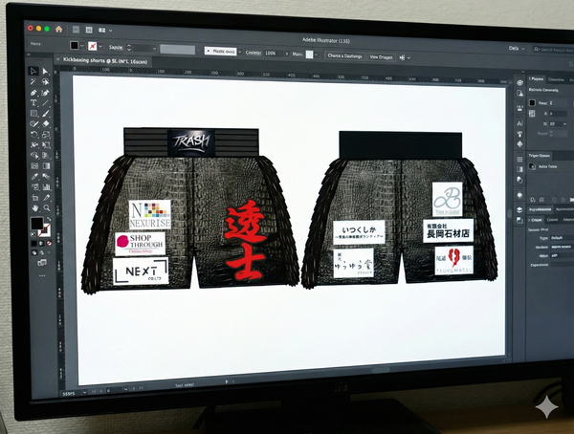Open the 'Cinwetien' panel tab
Viewport: 574px width, 434px height.
[556, 79]
